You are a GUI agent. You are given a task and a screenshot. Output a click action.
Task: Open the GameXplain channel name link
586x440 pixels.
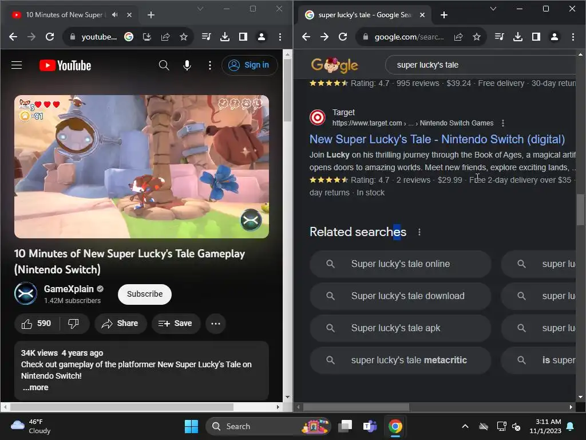69,289
